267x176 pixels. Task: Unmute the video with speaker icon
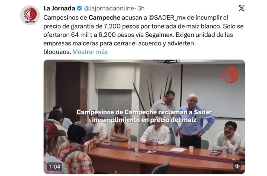pos(237,166)
